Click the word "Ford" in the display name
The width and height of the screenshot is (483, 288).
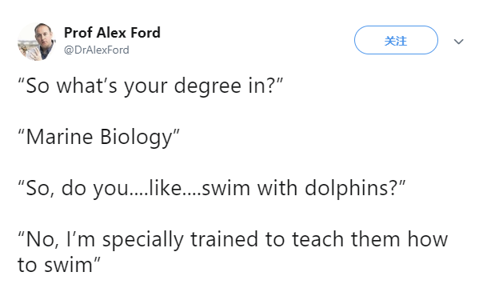pyautogui.click(x=146, y=33)
